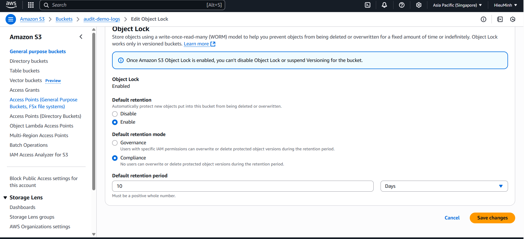Select the Disable default retention option
524x239 pixels.
[x=115, y=114]
